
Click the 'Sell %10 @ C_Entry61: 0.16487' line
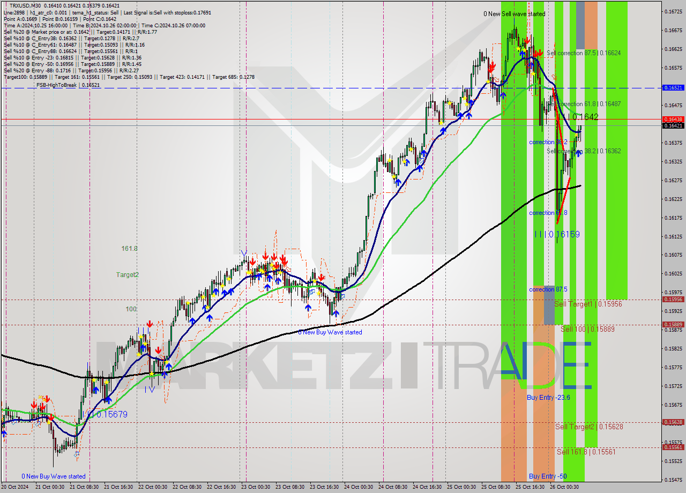(74, 44)
